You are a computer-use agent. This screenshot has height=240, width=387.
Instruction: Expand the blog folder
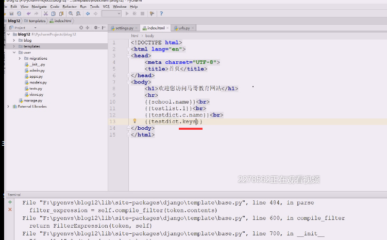14,40
